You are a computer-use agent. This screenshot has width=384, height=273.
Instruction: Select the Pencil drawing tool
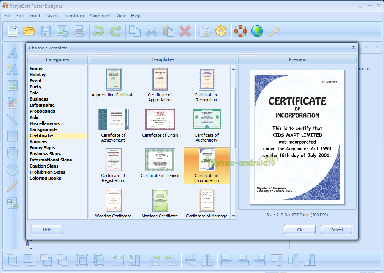click(13, 186)
